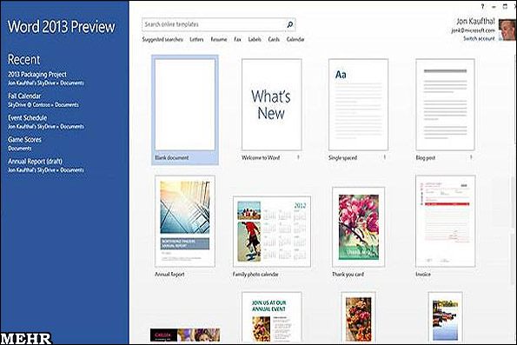The width and height of the screenshot is (517, 345).
Task: Open recent file 2013 Packaging Project
Action: pyautogui.click(x=46, y=78)
